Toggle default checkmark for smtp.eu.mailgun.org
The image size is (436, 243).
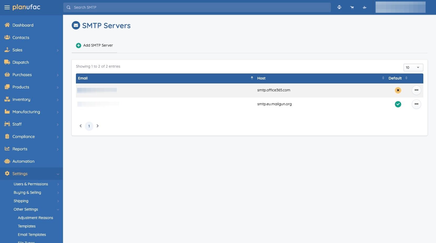click(398, 104)
